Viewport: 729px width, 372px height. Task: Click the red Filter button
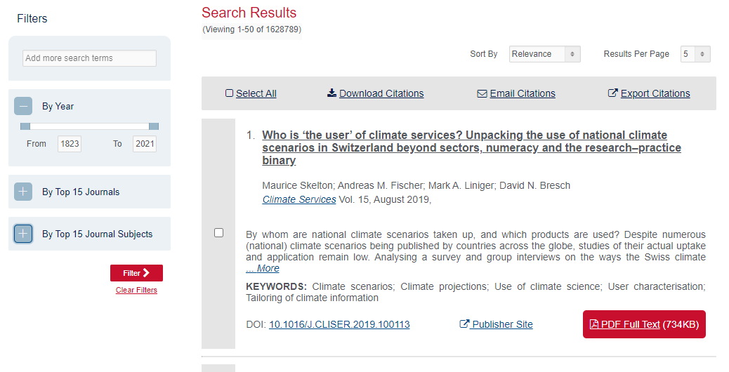pos(136,273)
